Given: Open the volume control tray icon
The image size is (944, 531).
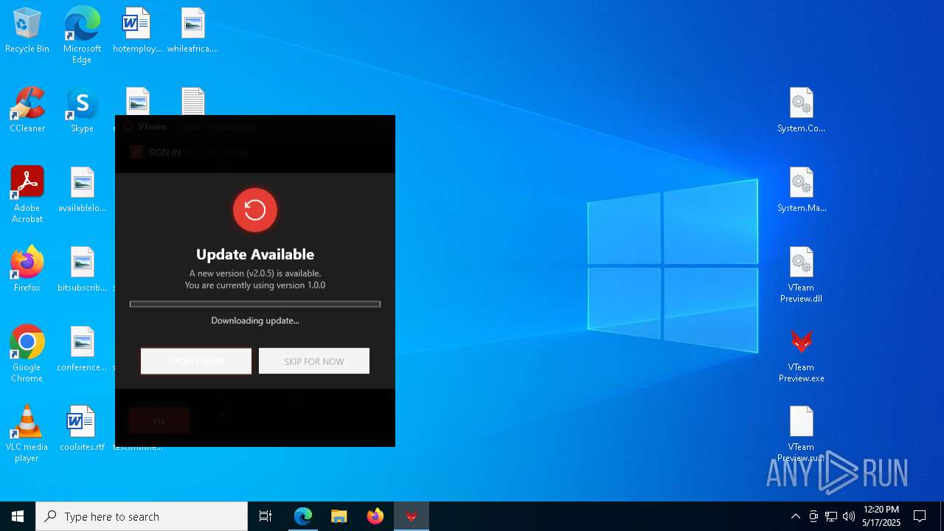Looking at the screenshot, I should 849,516.
